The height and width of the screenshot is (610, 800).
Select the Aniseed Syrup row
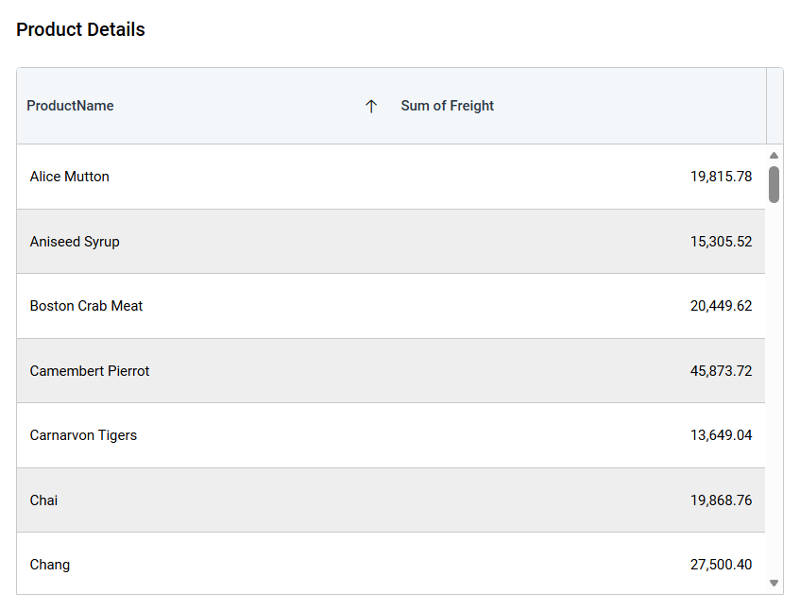tap(75, 242)
